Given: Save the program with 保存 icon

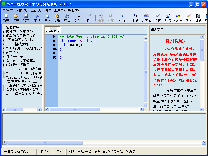Looking at the screenshot, I should tap(26, 18).
